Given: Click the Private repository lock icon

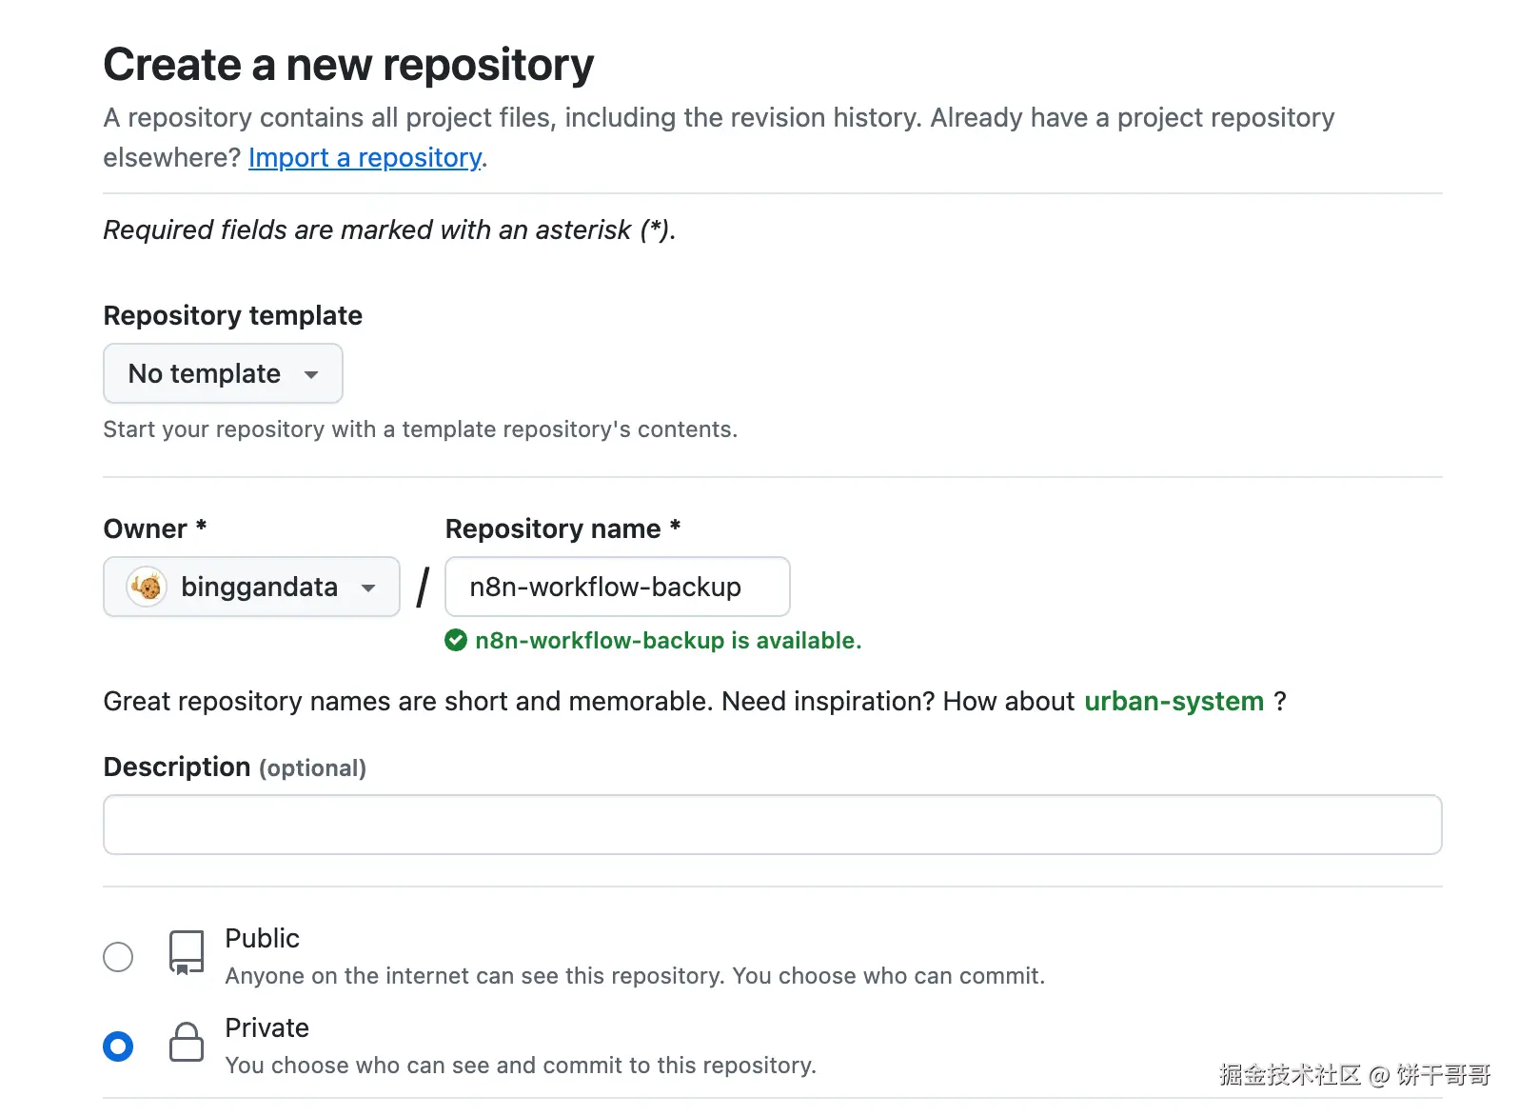Looking at the screenshot, I should 186,1042.
